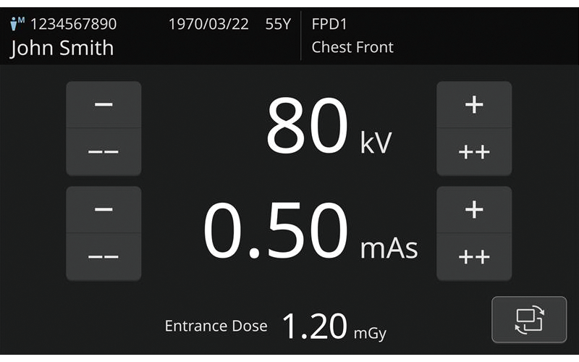This screenshot has width=579, height=362.
Task: Click the 1.20 mGy dose value
Action: point(333,327)
